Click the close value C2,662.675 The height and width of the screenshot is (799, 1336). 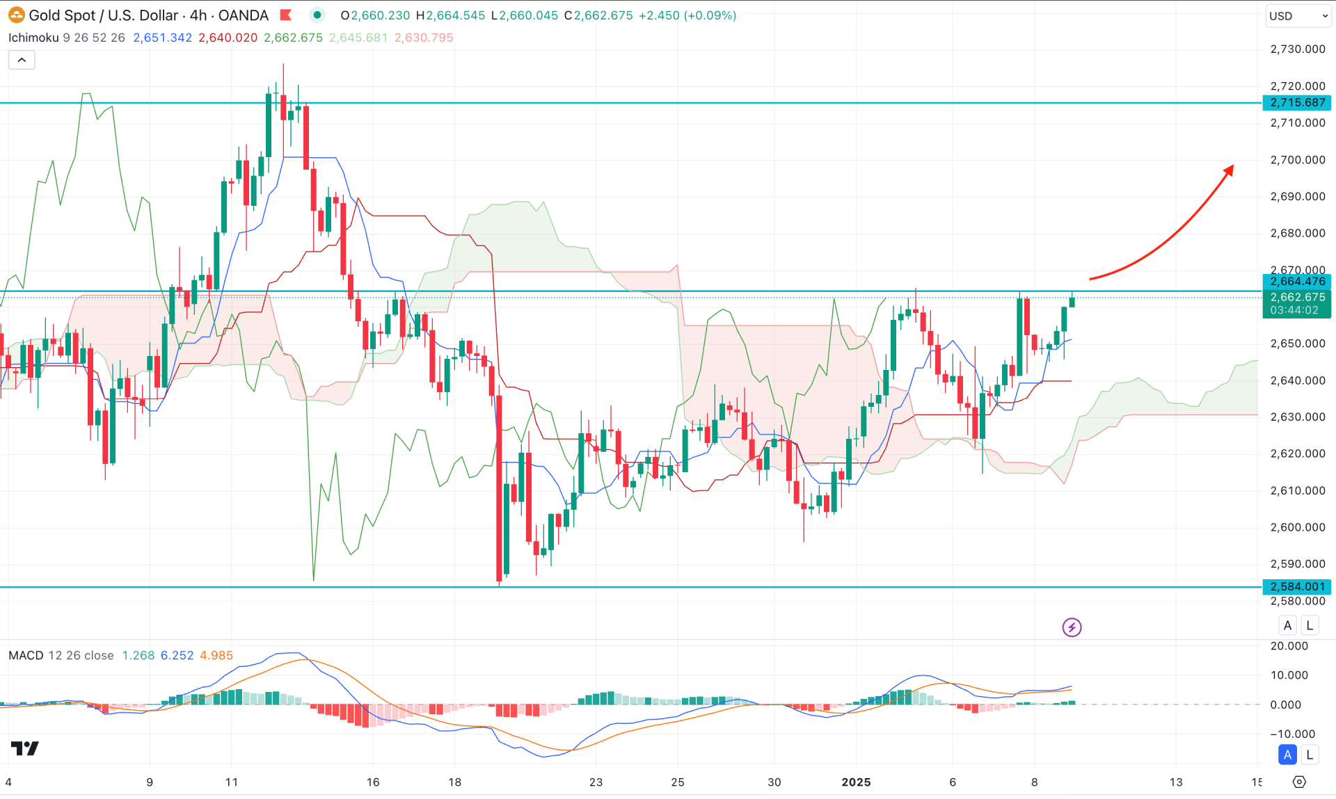[598, 15]
